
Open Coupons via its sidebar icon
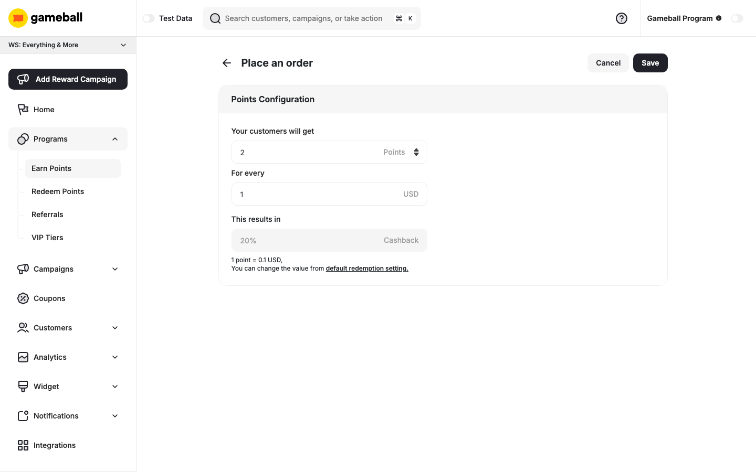pyautogui.click(x=23, y=298)
